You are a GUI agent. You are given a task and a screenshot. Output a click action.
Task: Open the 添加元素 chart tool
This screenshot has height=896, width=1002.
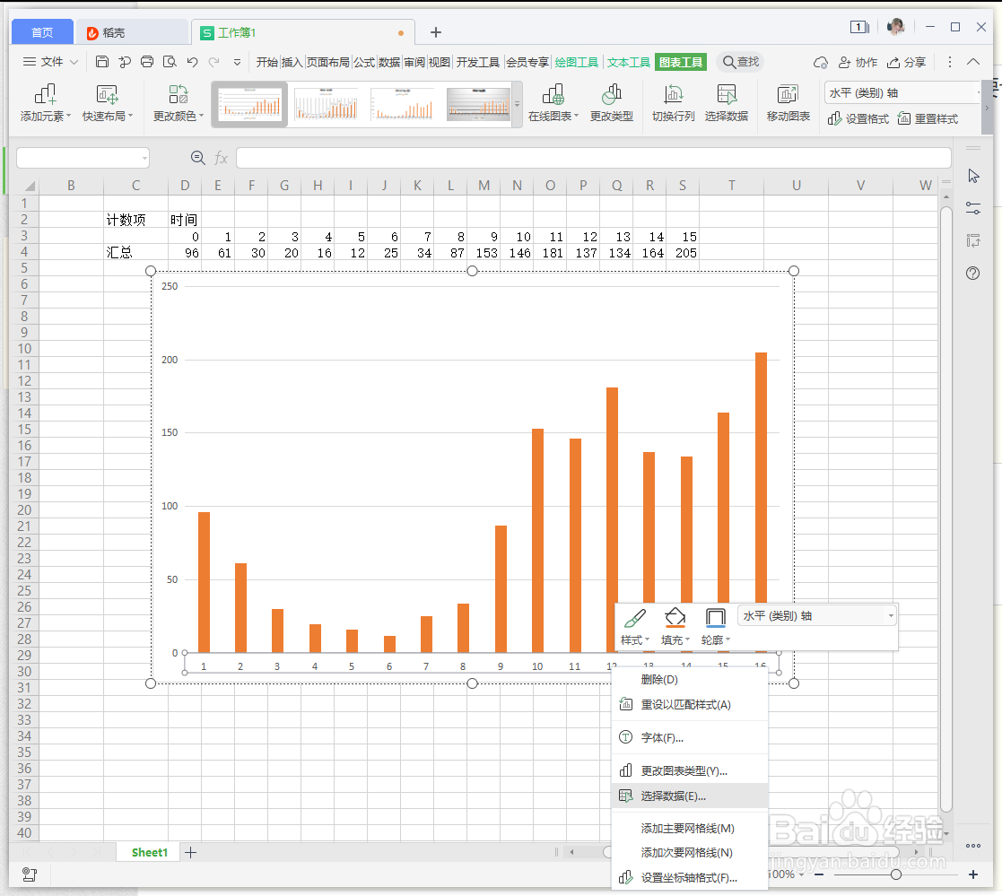[x=45, y=103]
